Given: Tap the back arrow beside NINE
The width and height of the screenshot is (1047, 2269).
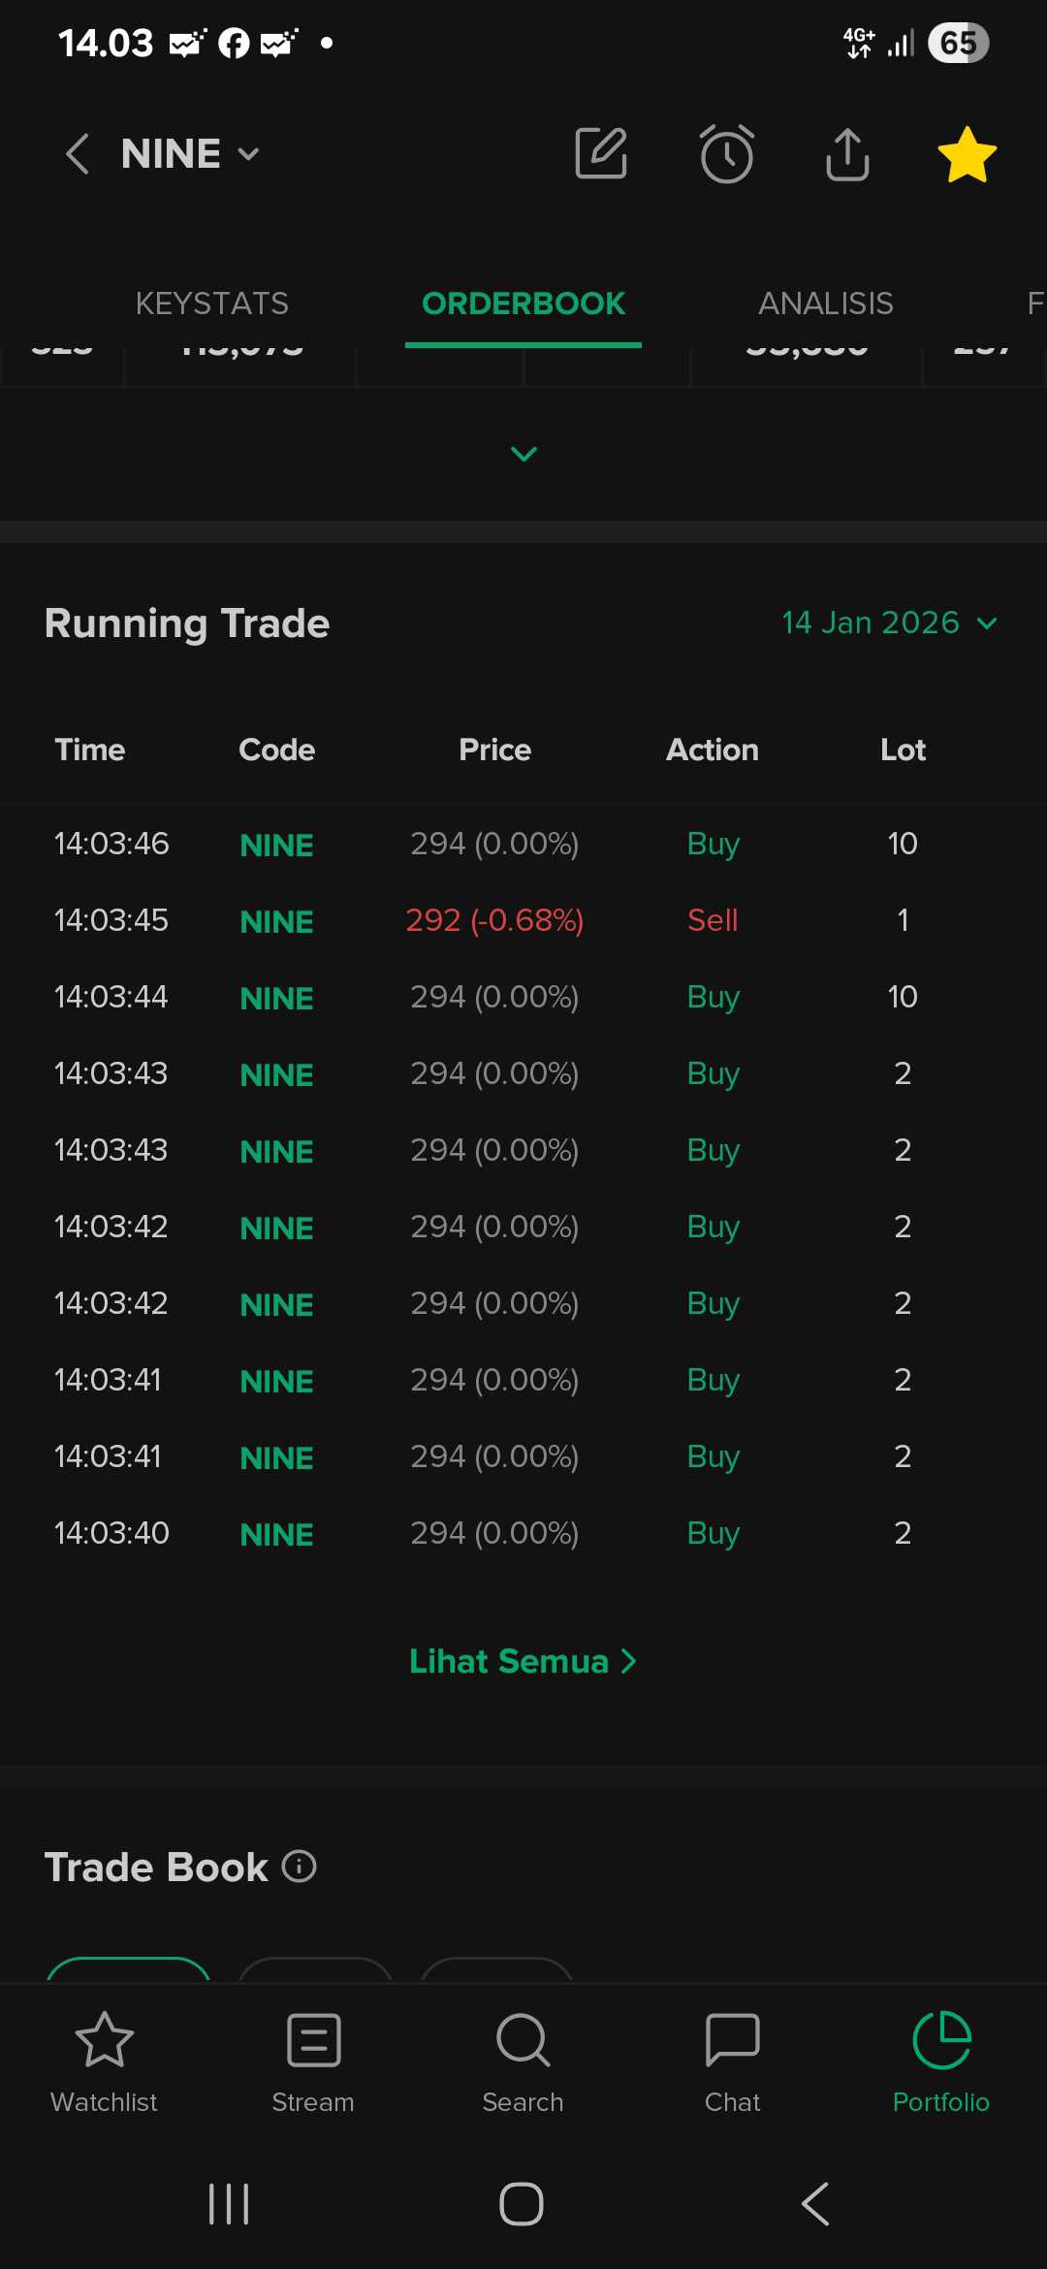Looking at the screenshot, I should [x=78, y=154].
